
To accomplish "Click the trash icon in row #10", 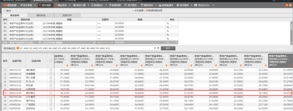I will tap(40, 43).
